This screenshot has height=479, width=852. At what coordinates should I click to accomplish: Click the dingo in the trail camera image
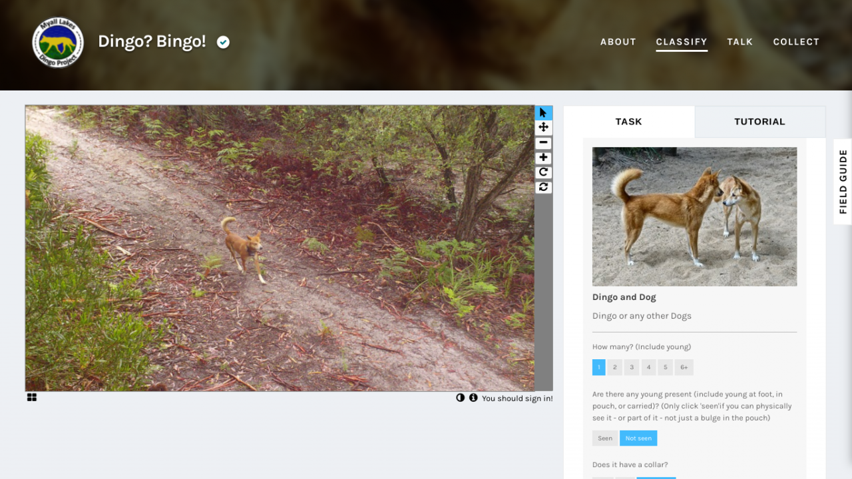click(244, 249)
